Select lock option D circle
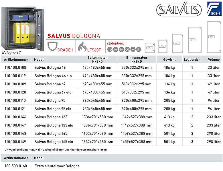Viewport: 223px width, 171px height. (110, 49)
